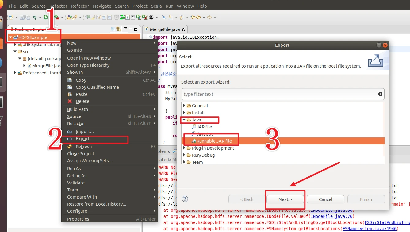Clear the filter text with the X icon
This screenshot has width=410, height=232.
point(380,94)
